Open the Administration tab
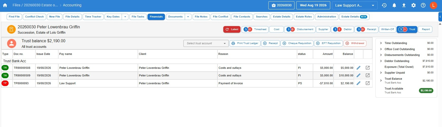This screenshot has height=127, width=442. (x=326, y=17)
